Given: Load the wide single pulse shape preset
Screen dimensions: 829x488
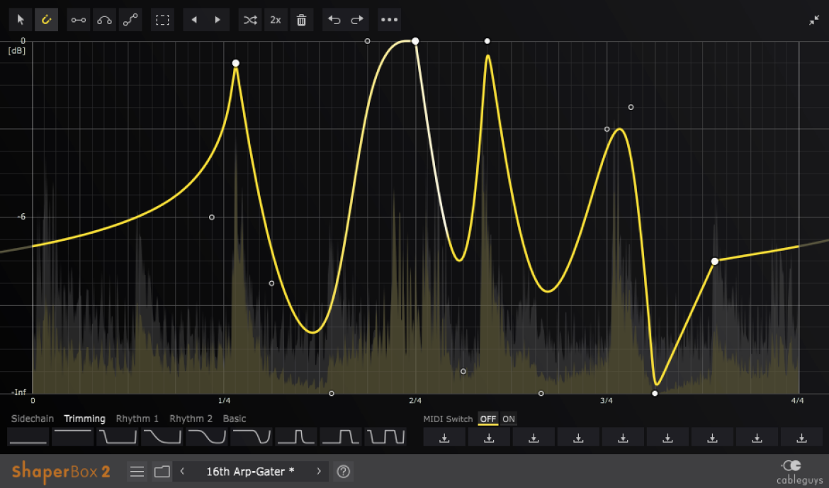Looking at the screenshot, I should tap(341, 437).
